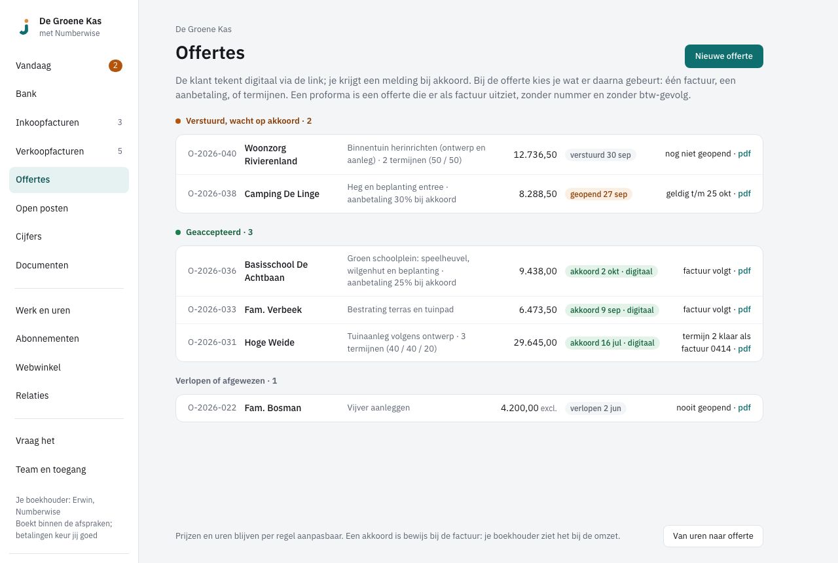This screenshot has height=563, width=838.
Task: Open pdf for Hoge Weide quote
Action: [744, 349]
